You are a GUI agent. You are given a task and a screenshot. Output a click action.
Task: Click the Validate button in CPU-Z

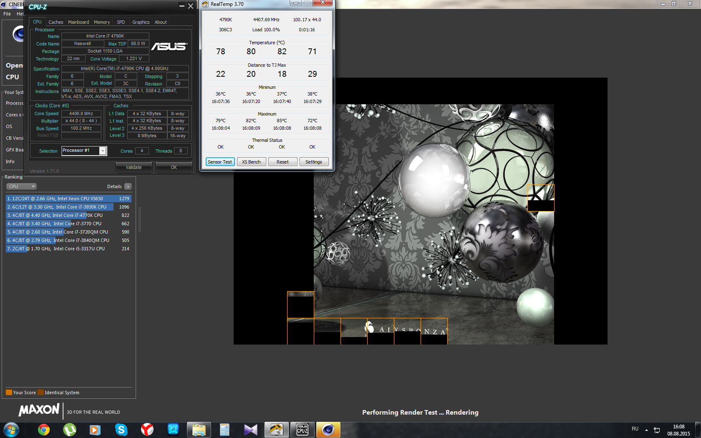pyautogui.click(x=134, y=167)
